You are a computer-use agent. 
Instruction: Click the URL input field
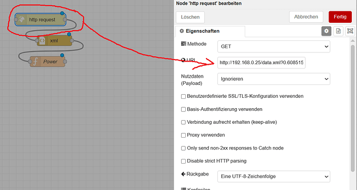pyautogui.click(x=261, y=63)
